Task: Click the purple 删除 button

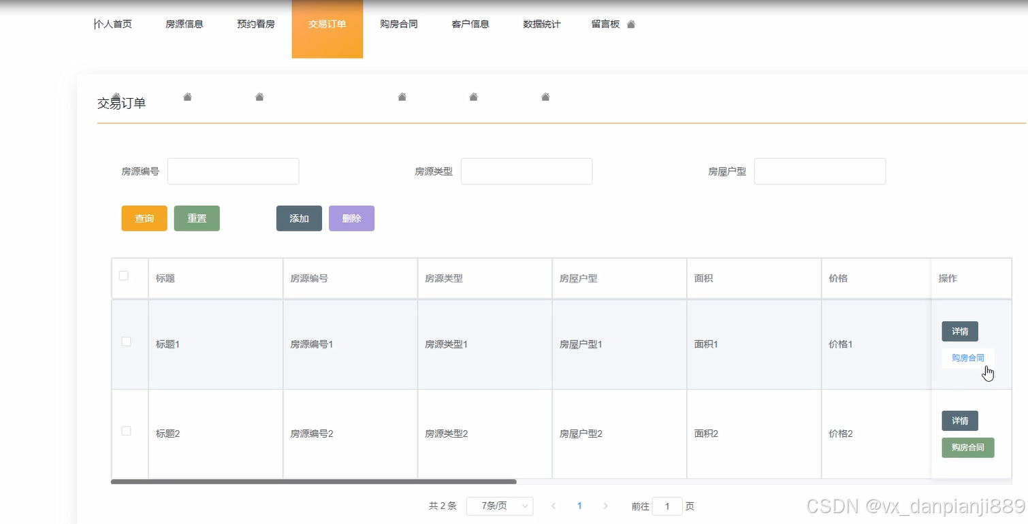Action: tap(351, 218)
